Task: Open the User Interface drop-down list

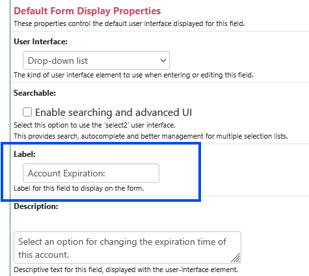Action: (96, 61)
